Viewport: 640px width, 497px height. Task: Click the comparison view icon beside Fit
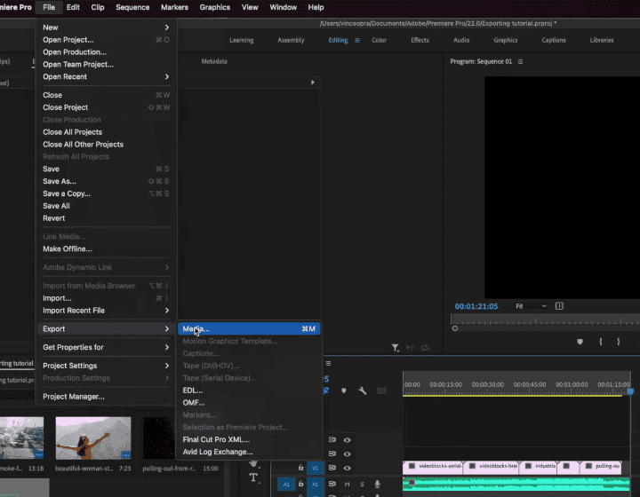[x=559, y=306]
